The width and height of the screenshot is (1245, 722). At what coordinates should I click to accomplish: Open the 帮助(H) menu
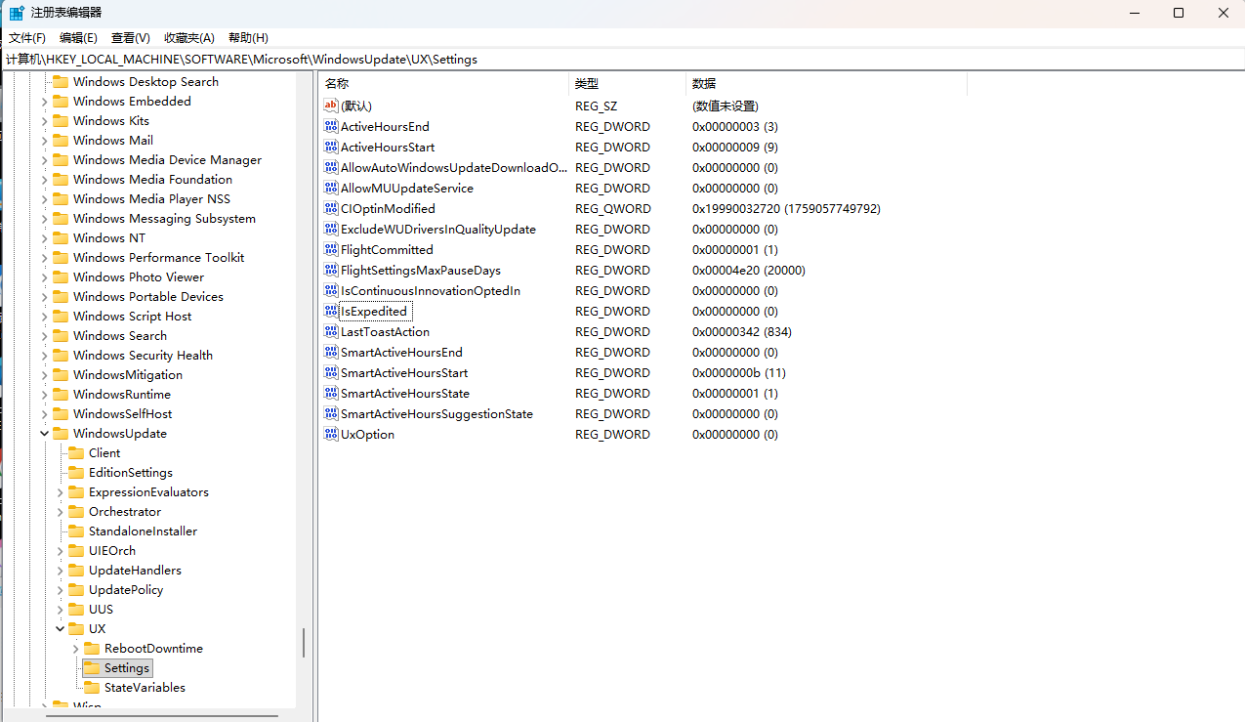click(248, 37)
